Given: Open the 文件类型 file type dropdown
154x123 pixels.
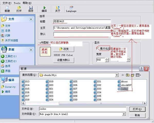Looking at the screenshot, I should coord(124,114).
